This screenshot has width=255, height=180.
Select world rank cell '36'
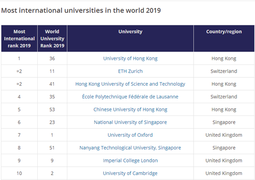tap(52, 58)
